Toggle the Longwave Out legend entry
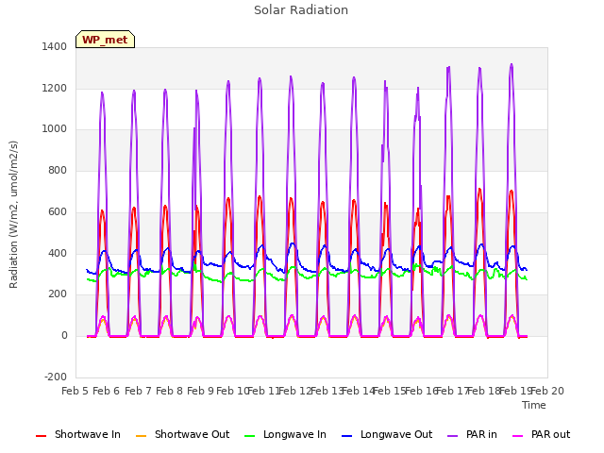Screen dimensions: 604x453 (387, 434)
